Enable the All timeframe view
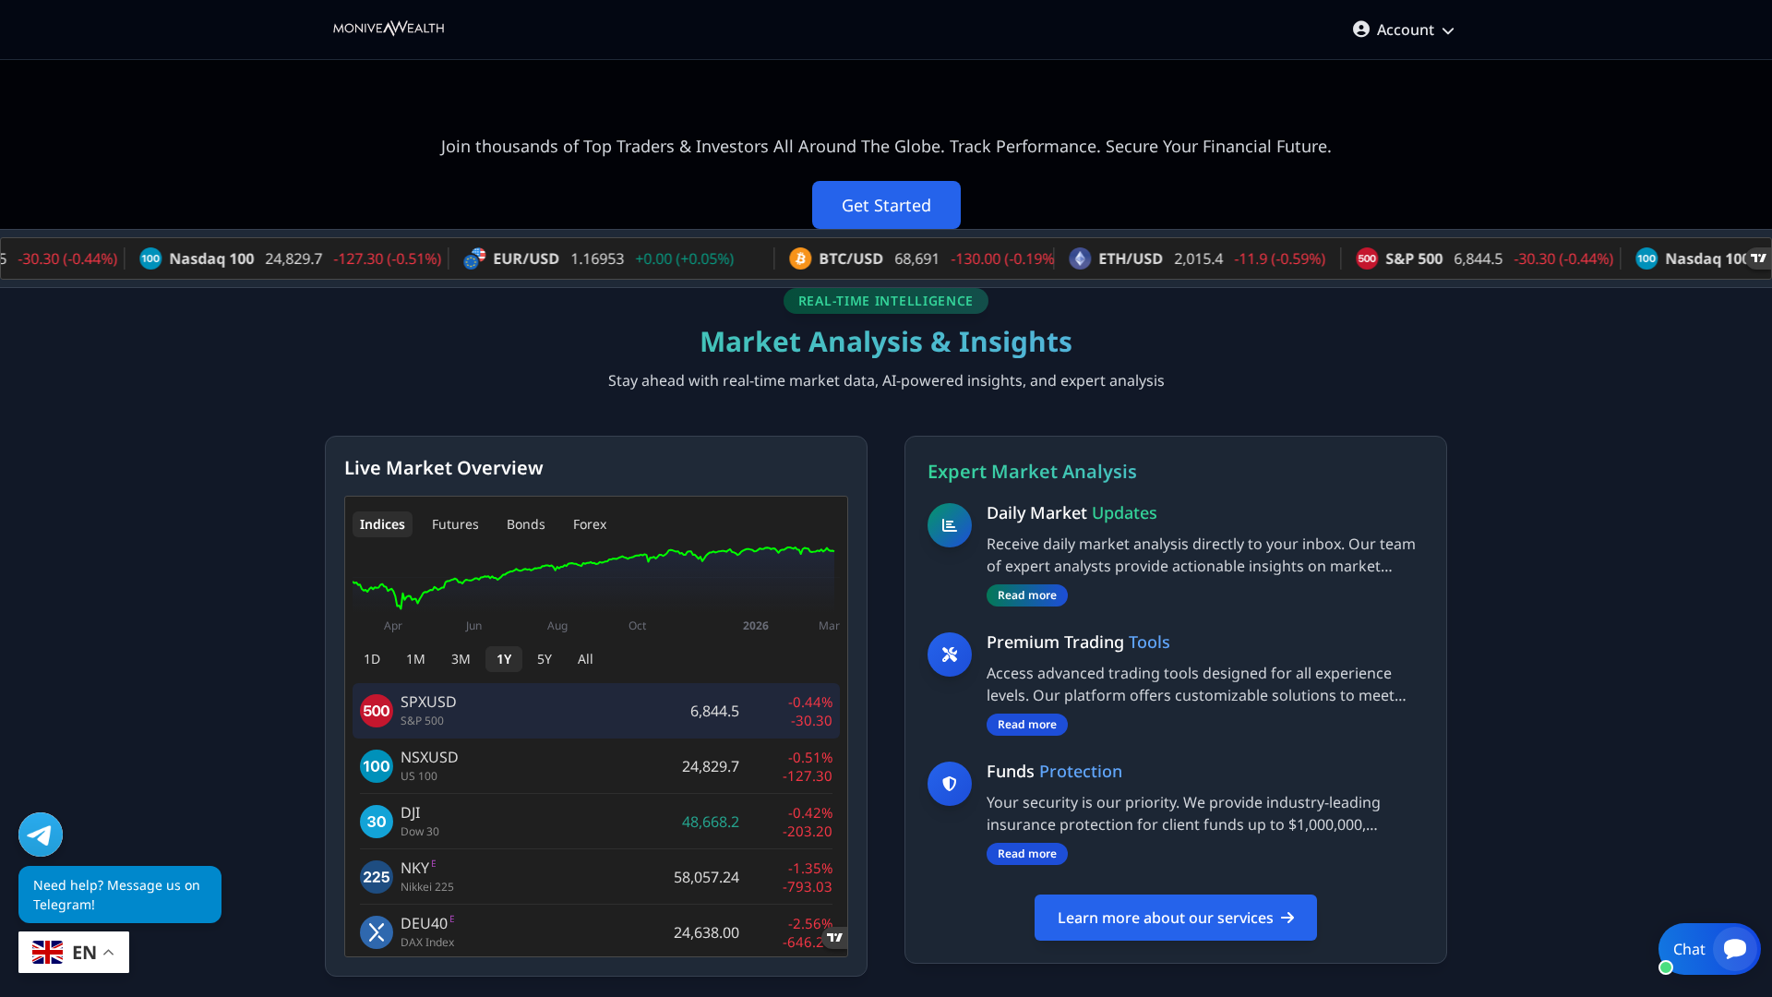This screenshot has height=997, width=1772. (584, 658)
